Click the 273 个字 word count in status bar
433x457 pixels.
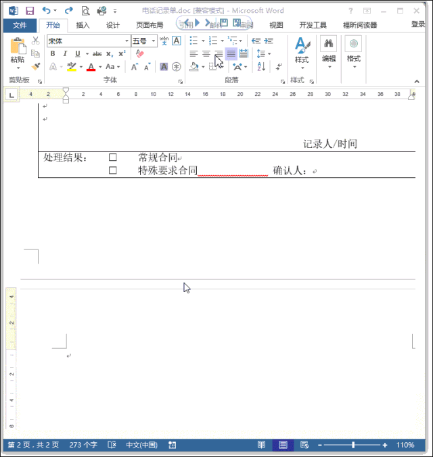(83, 446)
